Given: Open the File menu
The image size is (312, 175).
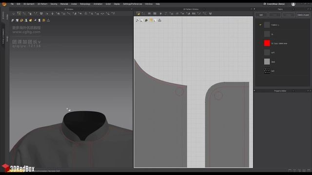Looking at the screenshot, I should 12,4.
